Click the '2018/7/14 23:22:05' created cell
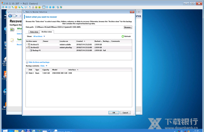Screen dimensions: 204x132 coord(84,44)
